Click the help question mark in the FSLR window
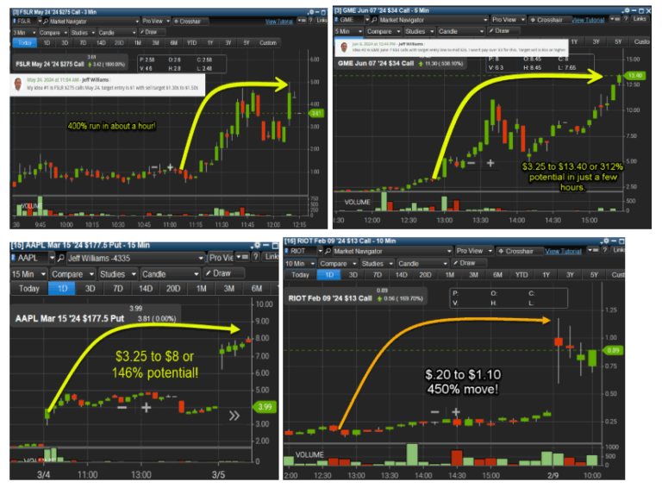Viewport: 662px width, 488px height. pos(310,21)
